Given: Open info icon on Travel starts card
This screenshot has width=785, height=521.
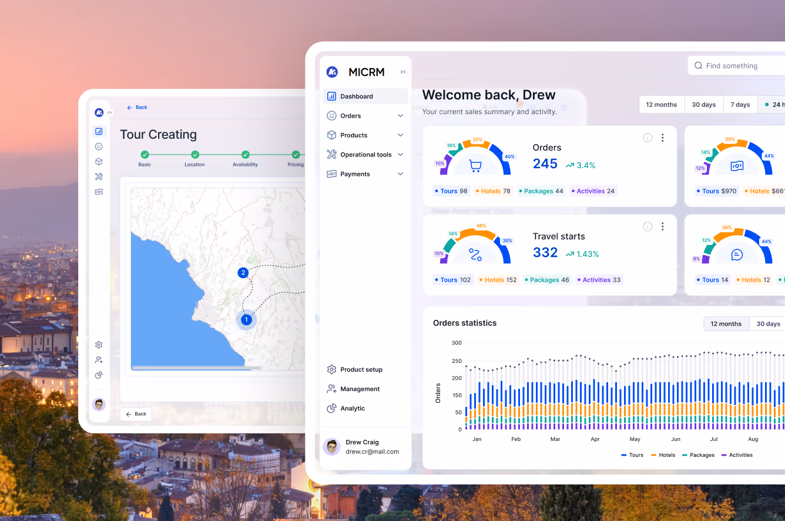Looking at the screenshot, I should (648, 226).
